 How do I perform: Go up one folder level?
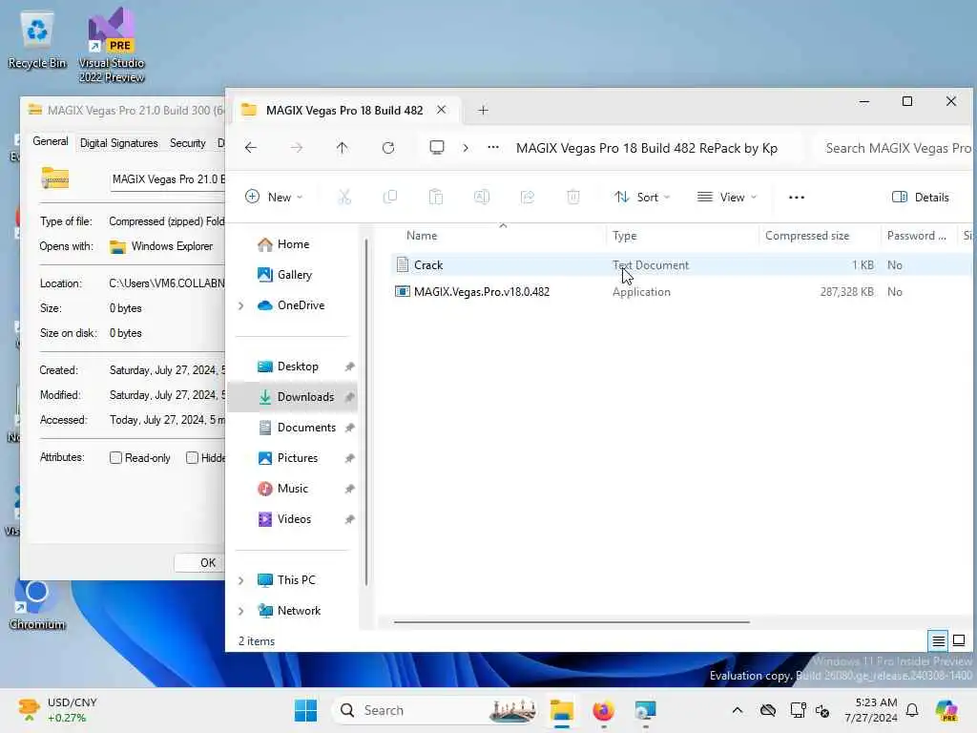343,148
